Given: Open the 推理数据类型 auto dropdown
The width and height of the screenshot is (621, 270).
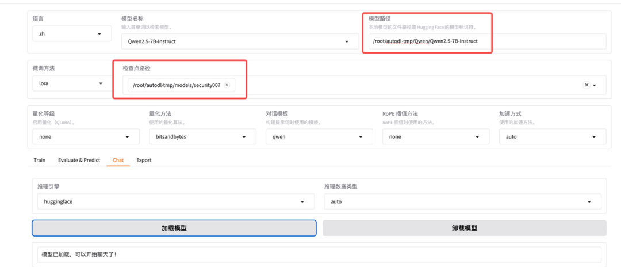Looking at the screenshot, I should (462, 201).
